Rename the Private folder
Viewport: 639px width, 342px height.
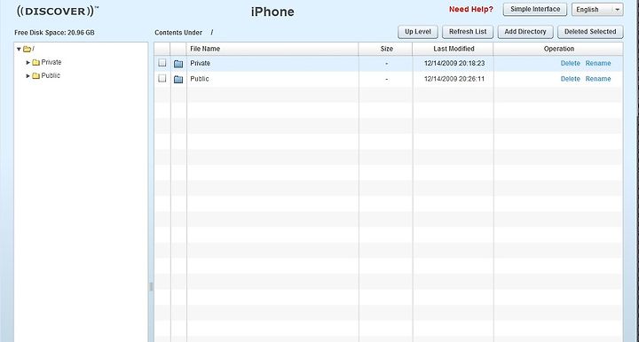point(598,64)
